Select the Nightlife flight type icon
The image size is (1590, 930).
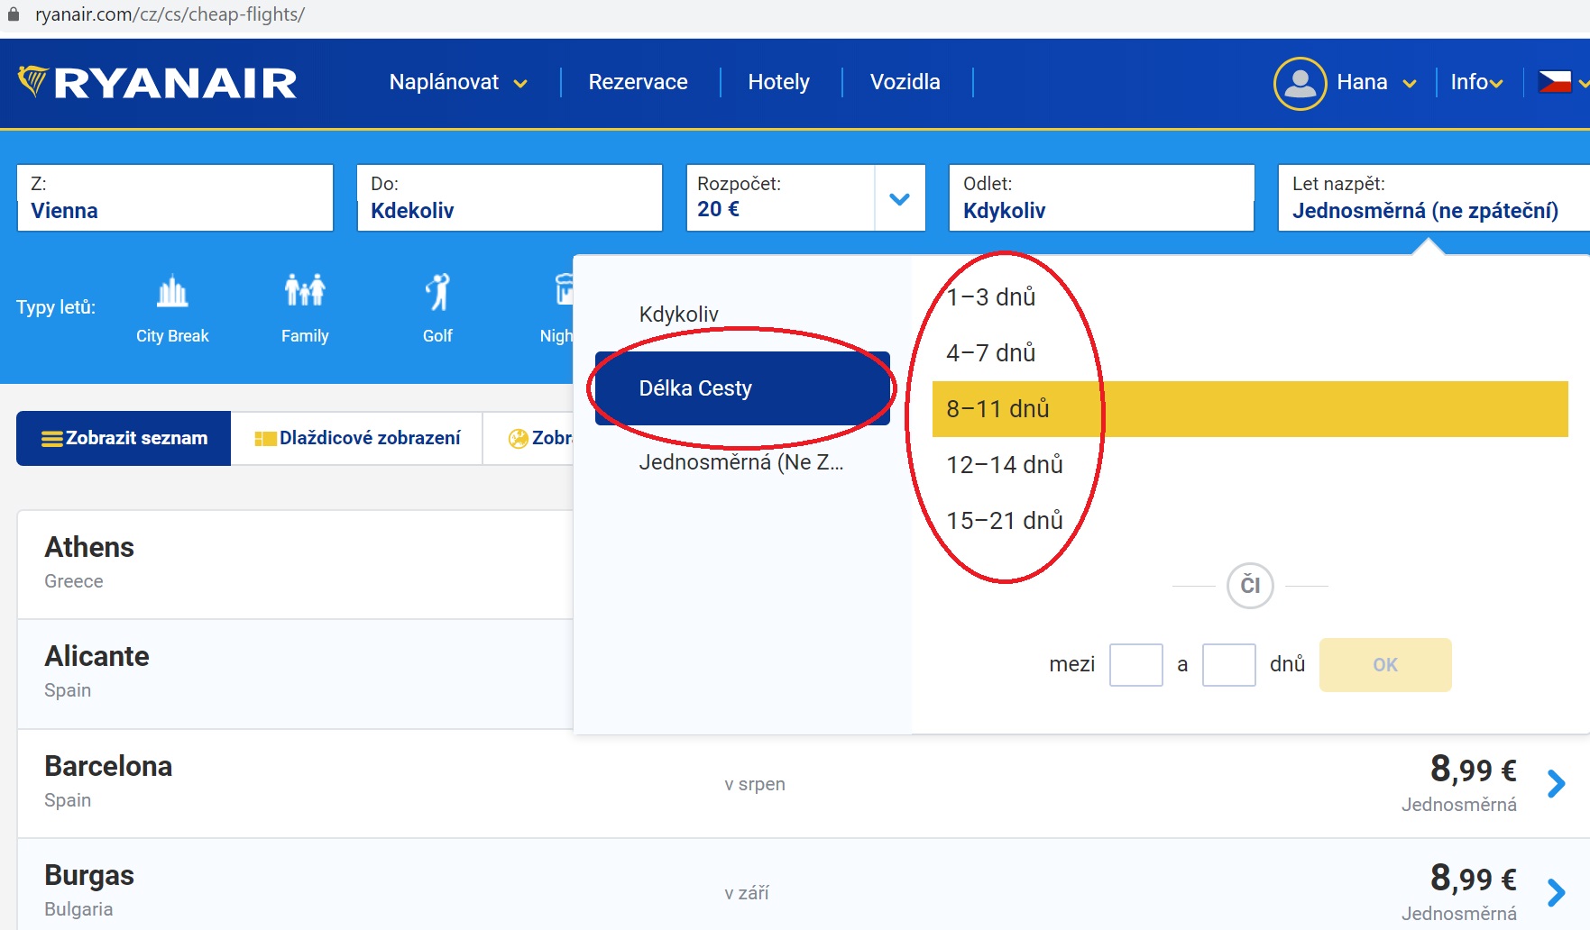pos(565,306)
